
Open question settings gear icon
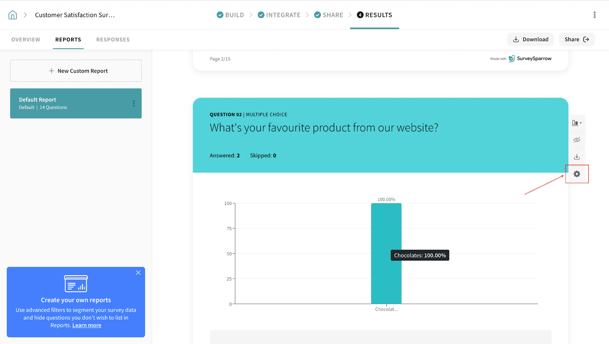pyautogui.click(x=577, y=174)
